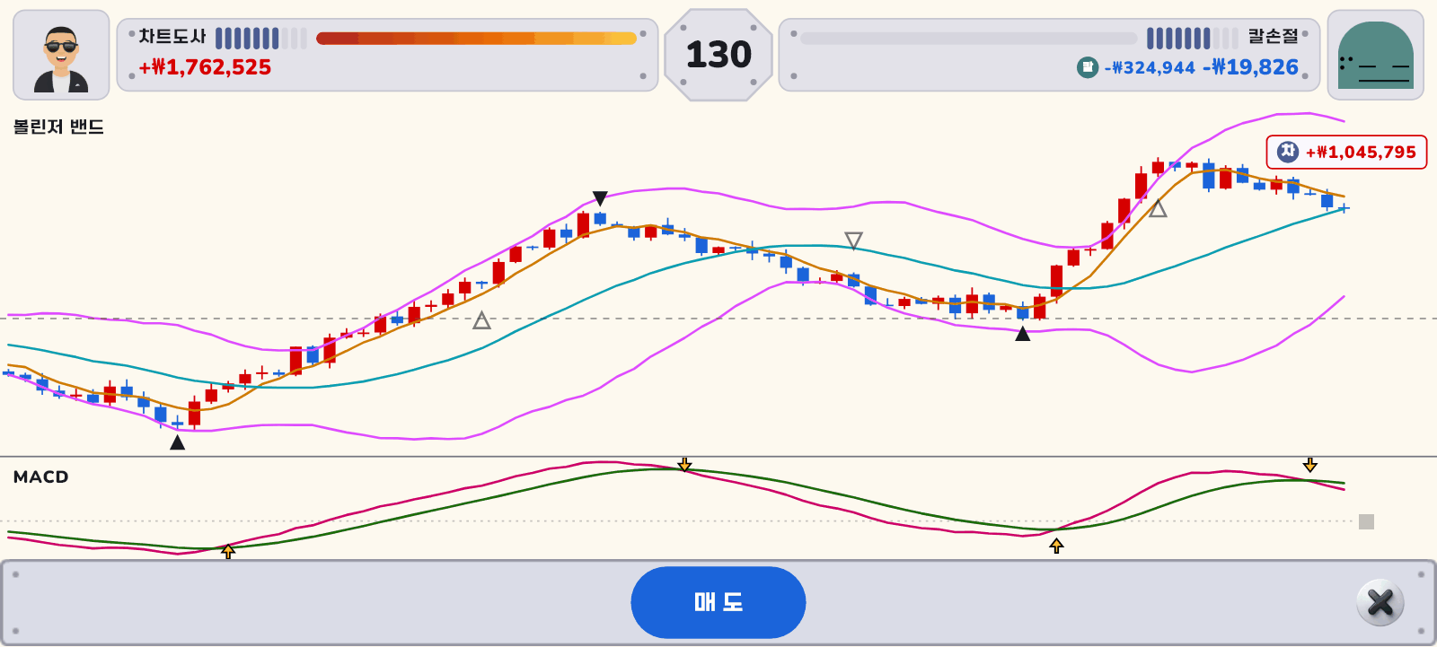
Task: Click the rightmost MACD yellow down arrow
Action: (x=1310, y=464)
